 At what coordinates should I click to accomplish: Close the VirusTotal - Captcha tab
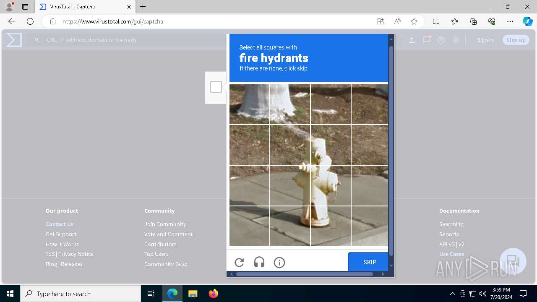click(x=129, y=7)
